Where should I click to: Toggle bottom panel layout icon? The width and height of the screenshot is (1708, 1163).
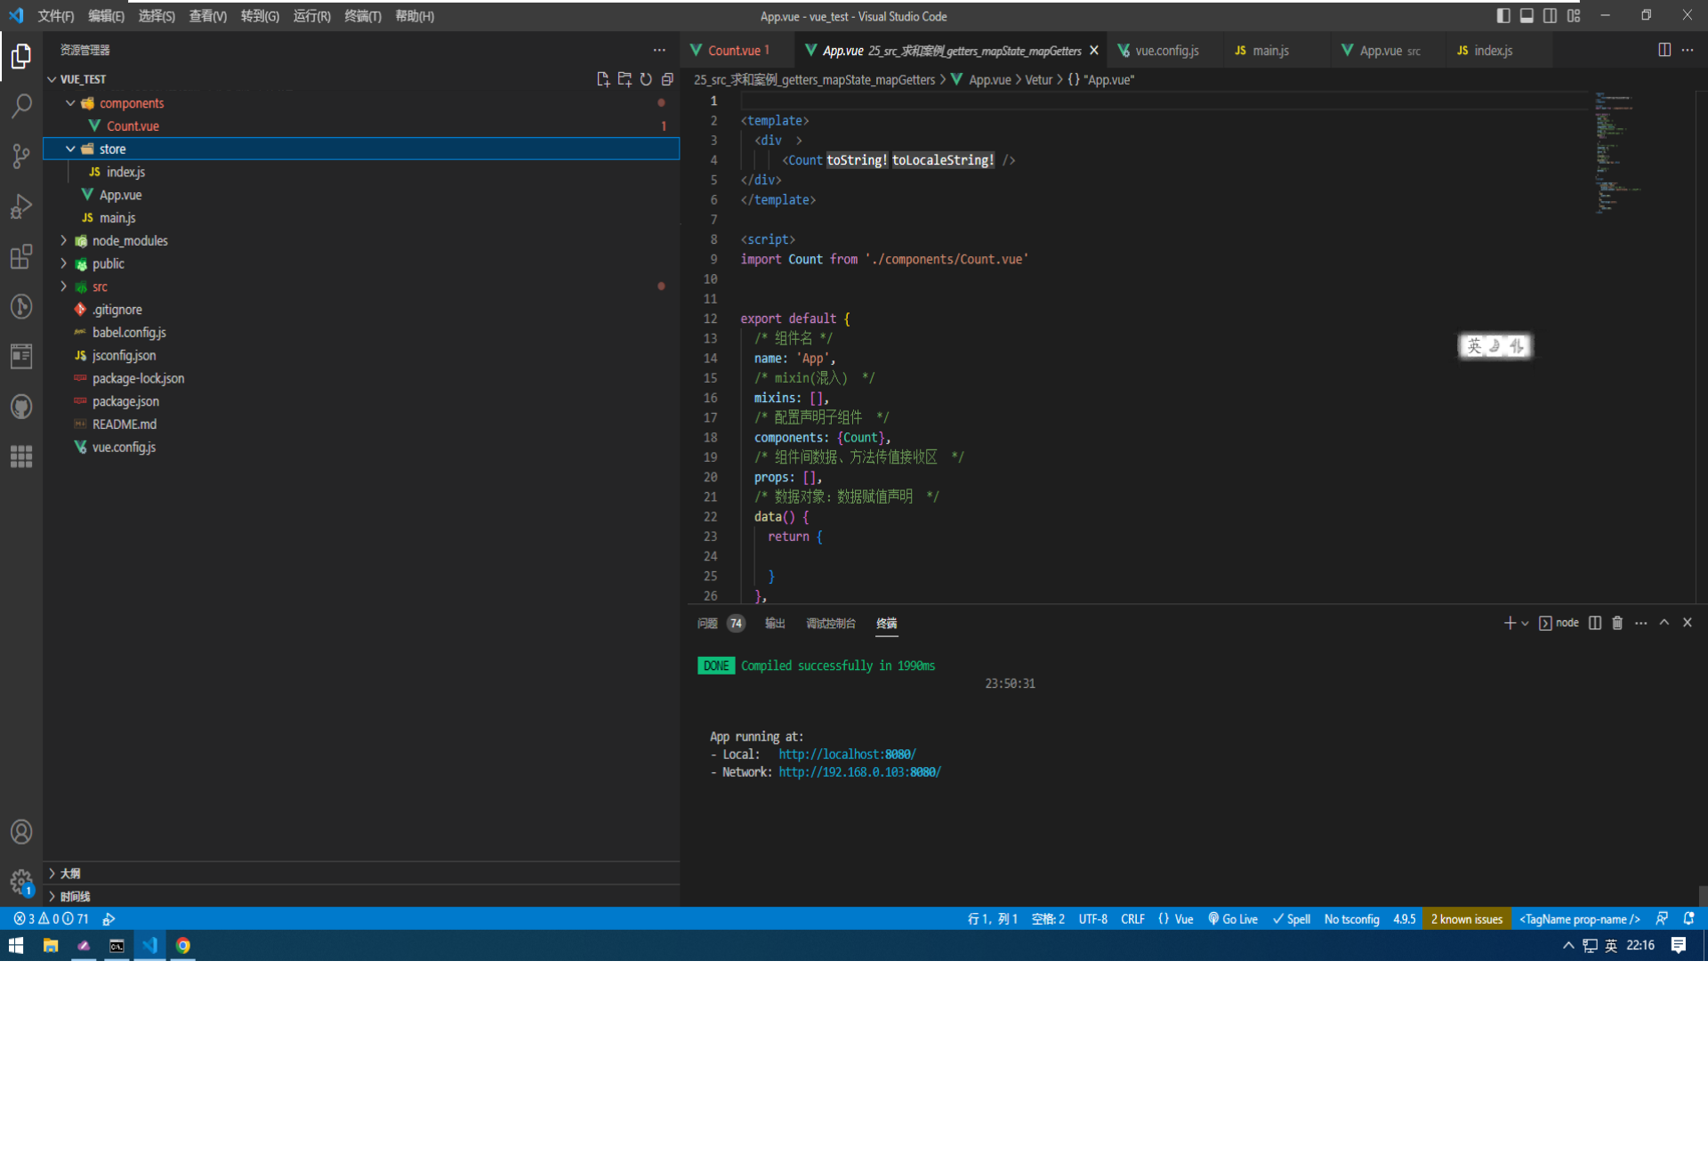click(x=1527, y=15)
